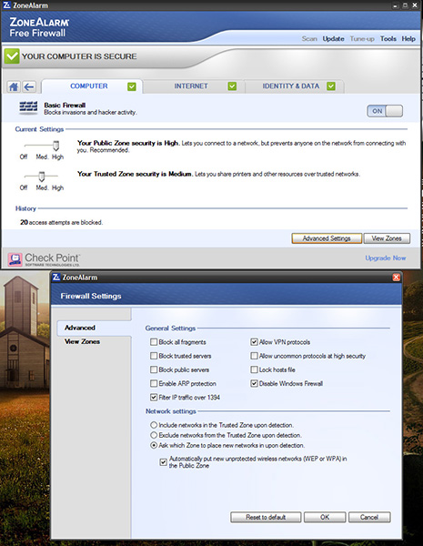Uncheck Filter IP traffic over 1394
Image resolution: width=423 pixels, height=546 pixels.
[154, 398]
